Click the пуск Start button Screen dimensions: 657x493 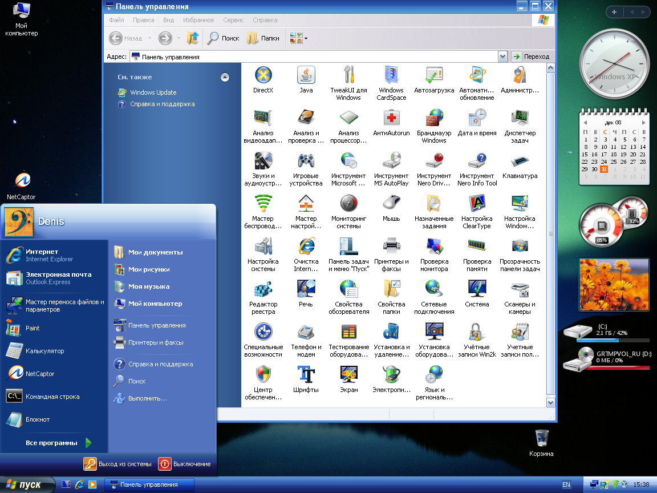[x=27, y=484]
